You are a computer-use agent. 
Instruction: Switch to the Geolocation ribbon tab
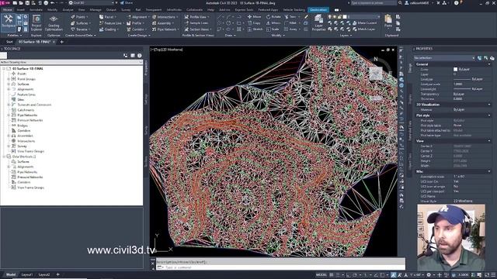point(318,10)
